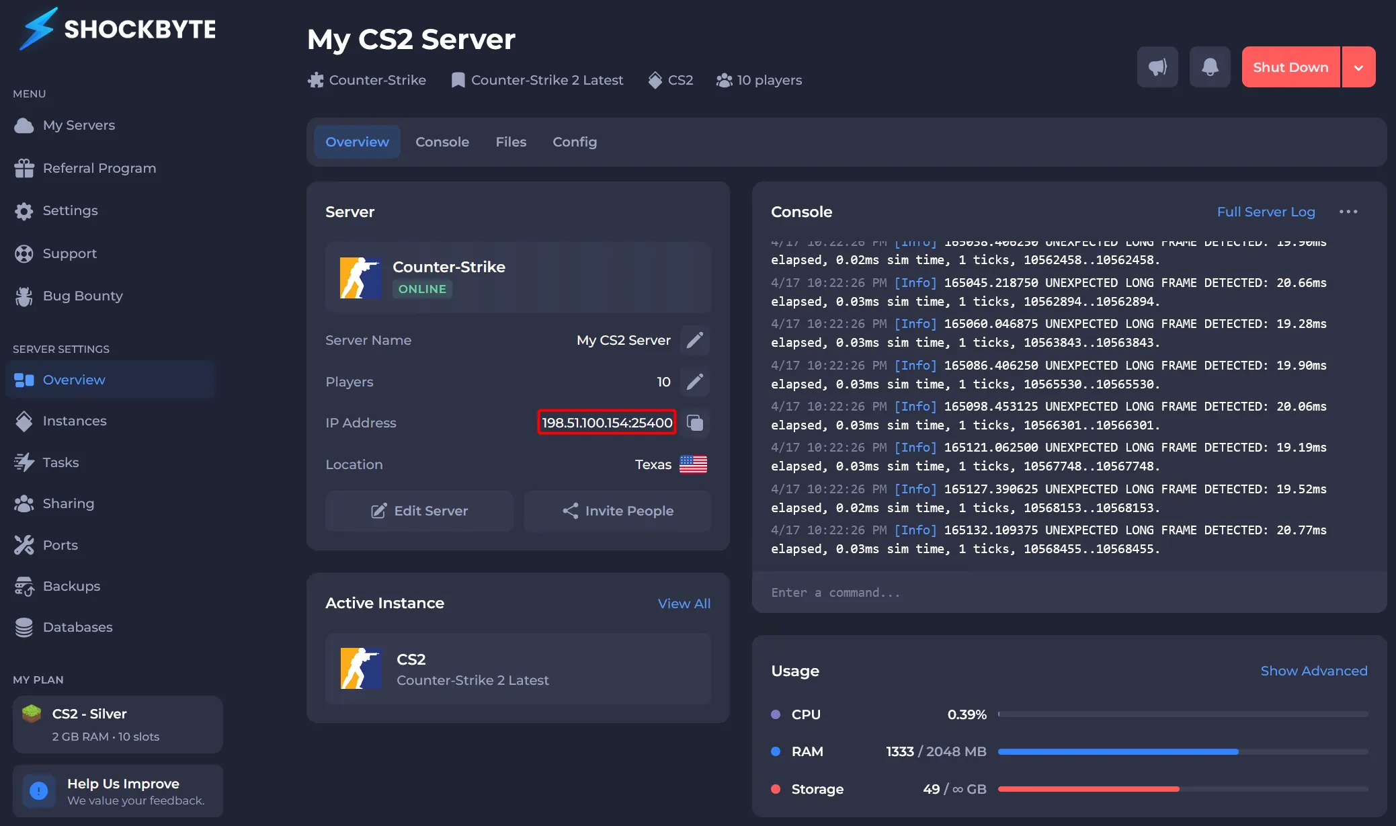
Task: Open the Support page
Action: [55, 253]
